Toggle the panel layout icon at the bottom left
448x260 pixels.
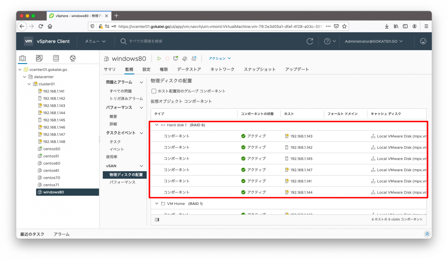[x=157, y=219]
